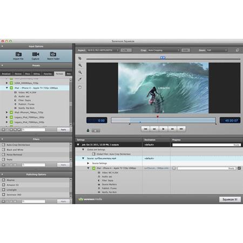Viewport: 243px width, 243px height.
Task: Click the Squeeze It! button
Action: click(230, 199)
